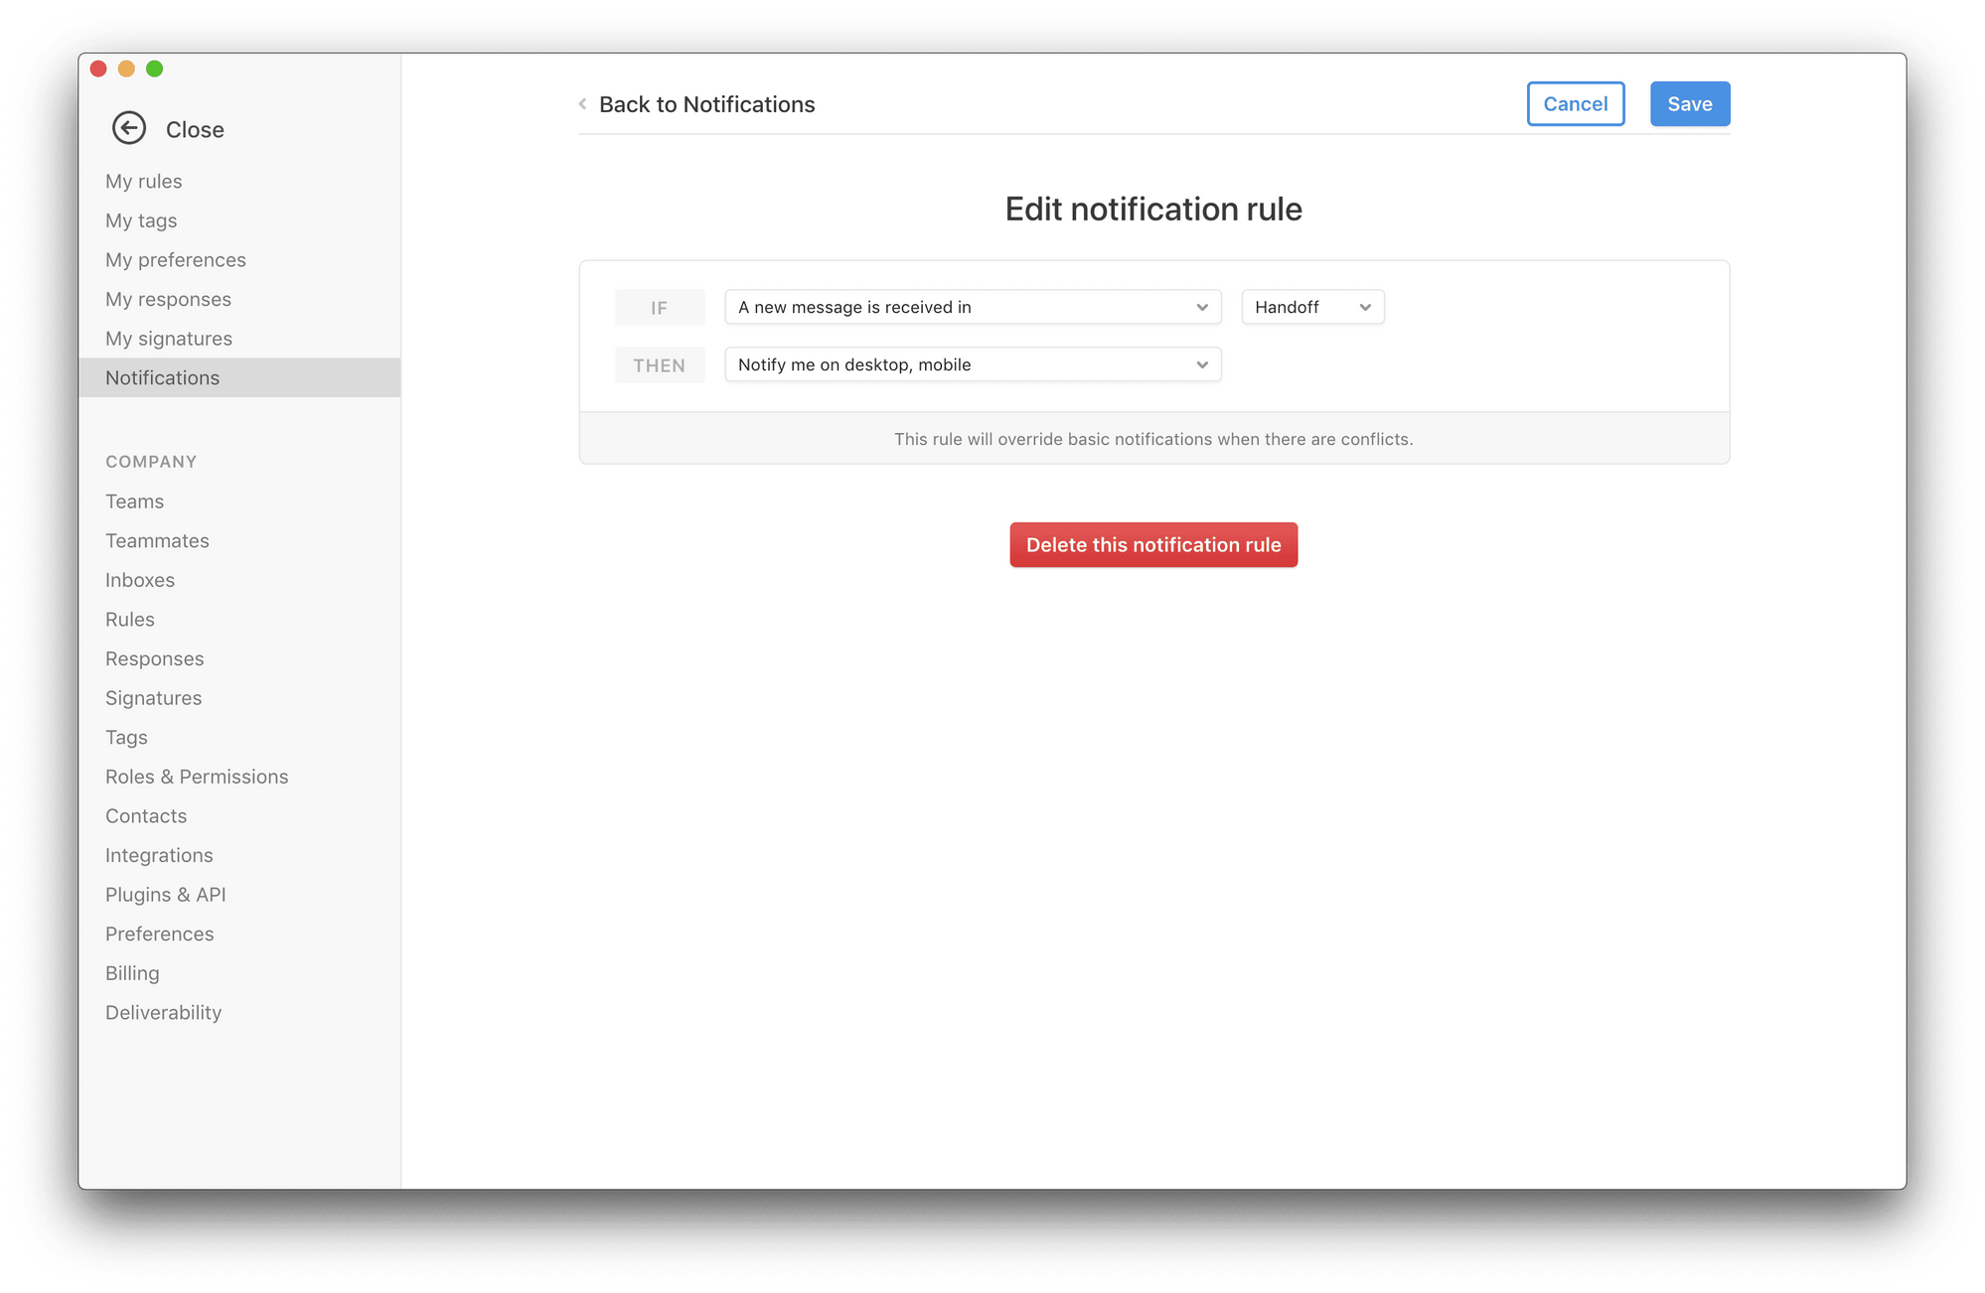
Task: Click the Cancel button
Action: pyautogui.click(x=1575, y=104)
